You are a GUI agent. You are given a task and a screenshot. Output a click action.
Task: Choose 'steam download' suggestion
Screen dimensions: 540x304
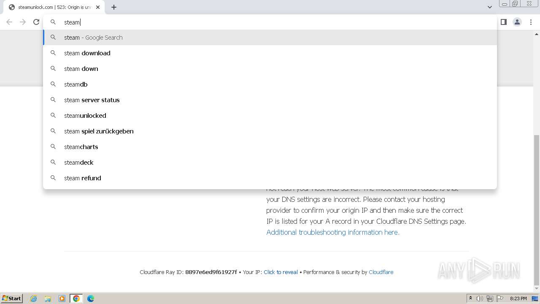270,53
